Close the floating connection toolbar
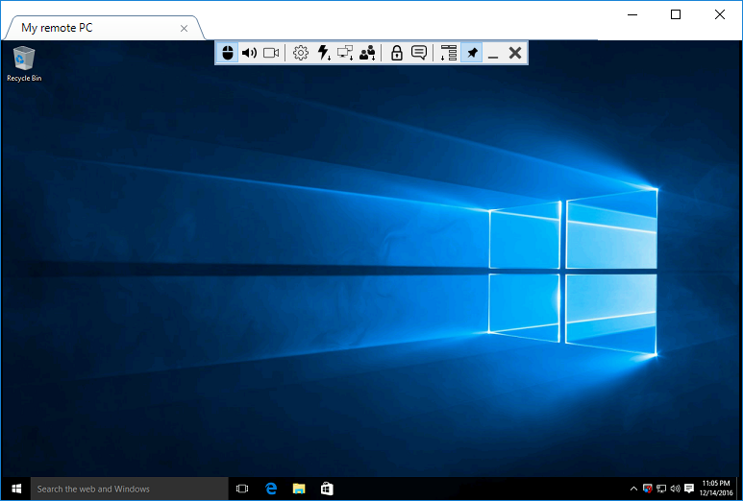 point(515,53)
